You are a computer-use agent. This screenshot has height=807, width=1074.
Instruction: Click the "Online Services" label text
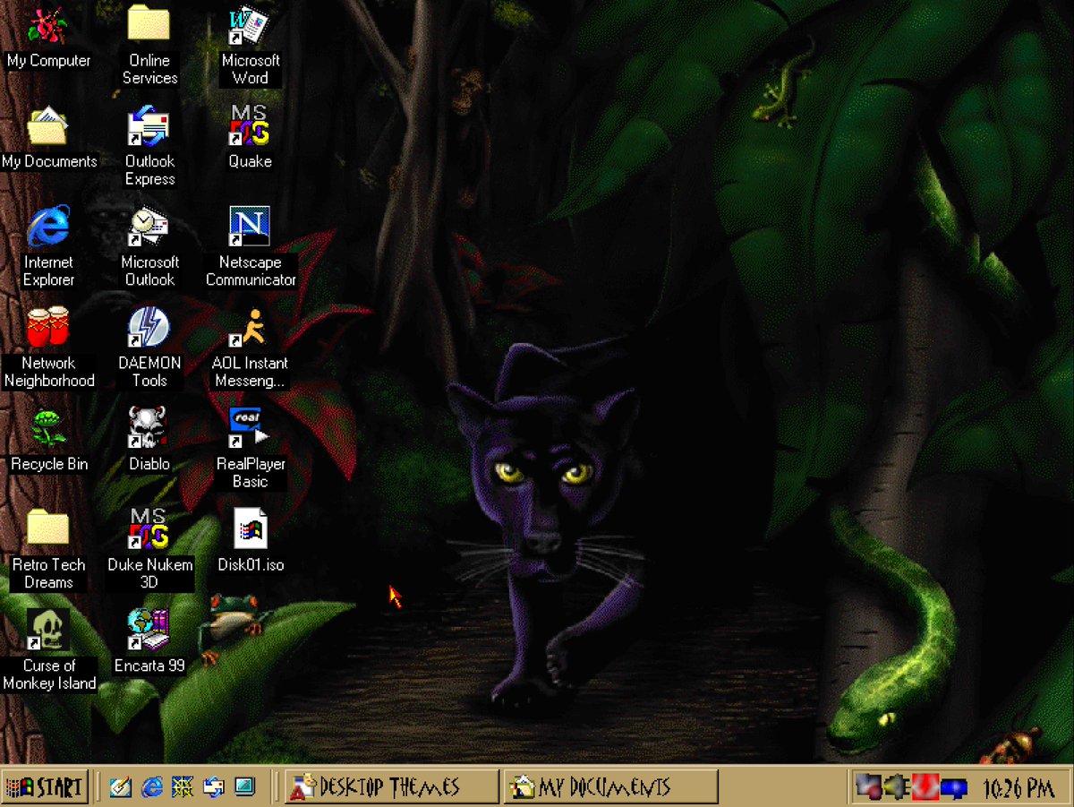pos(149,69)
